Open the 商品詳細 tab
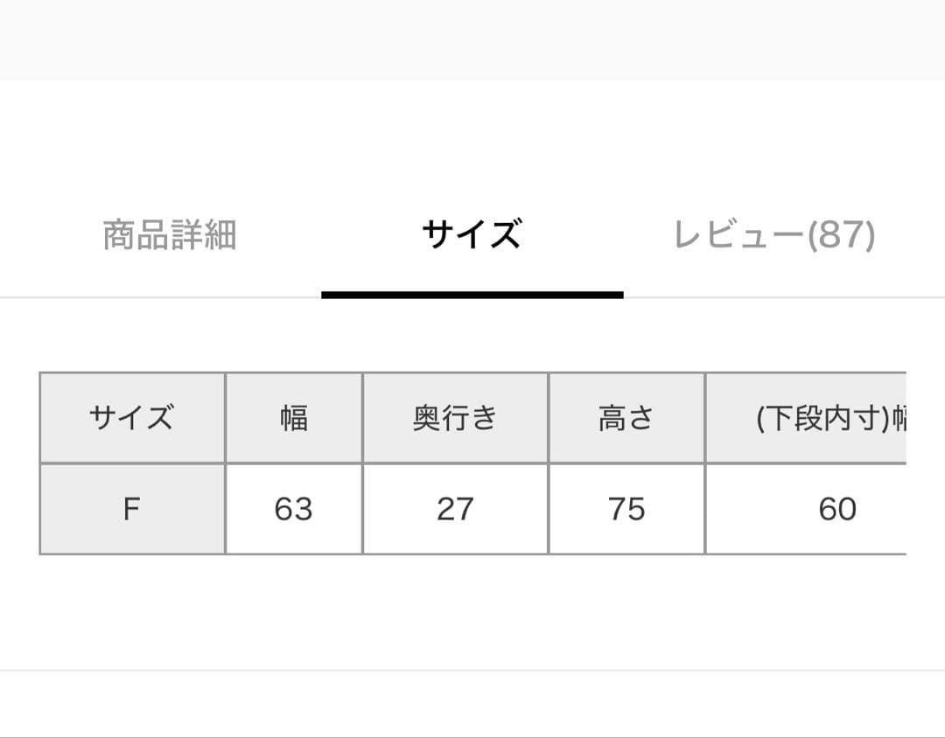Screen dimensions: 945x738 pos(170,235)
